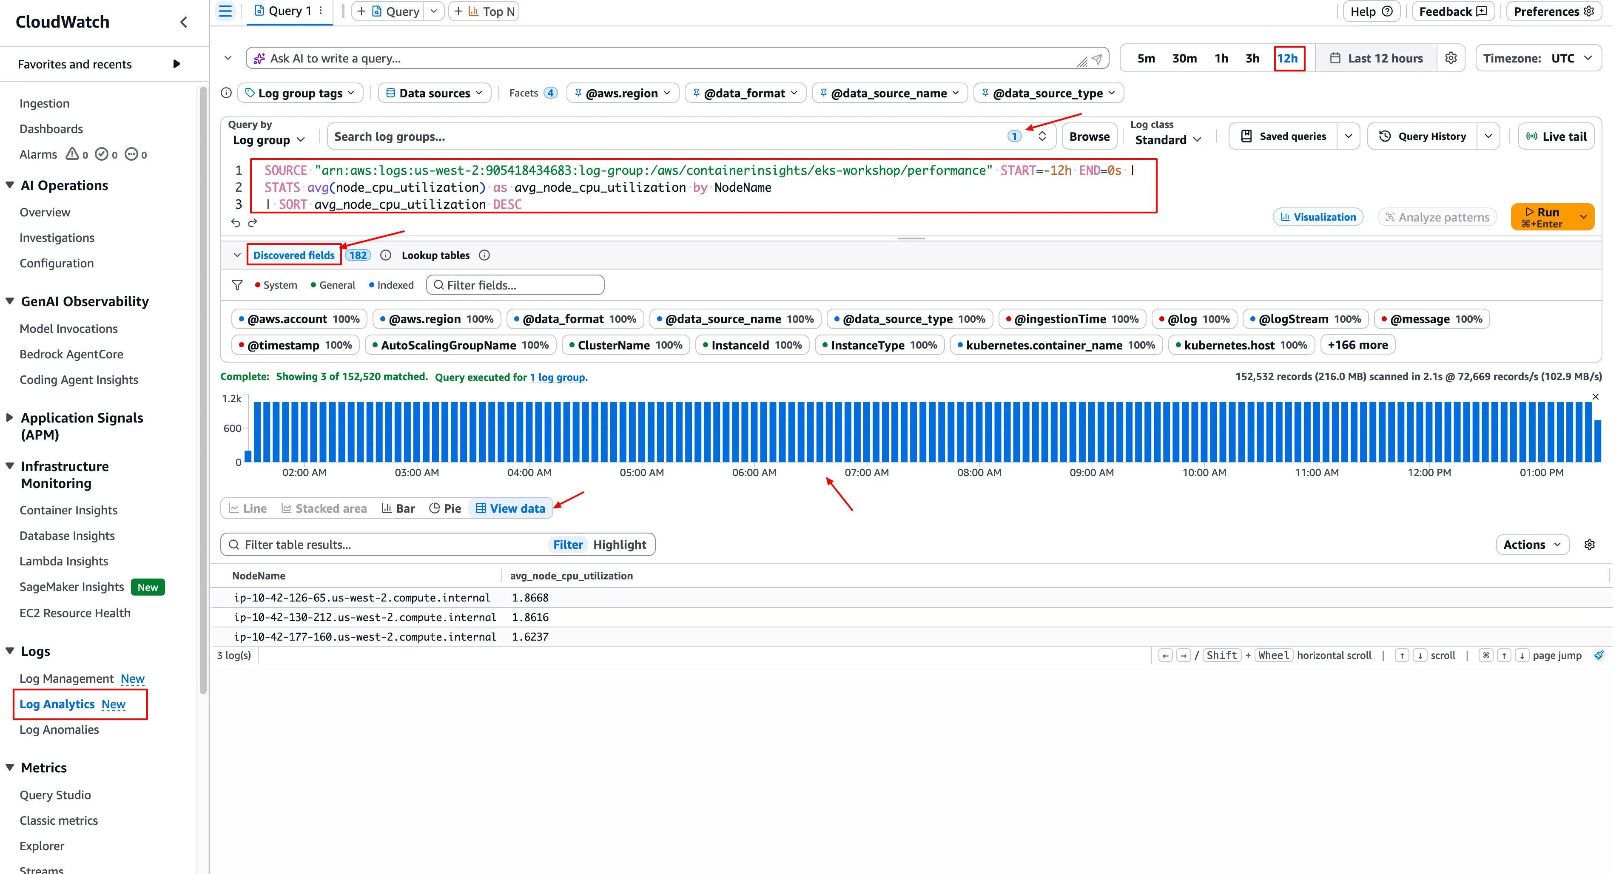Collapse the CloudWatch navigation sidebar

184,22
